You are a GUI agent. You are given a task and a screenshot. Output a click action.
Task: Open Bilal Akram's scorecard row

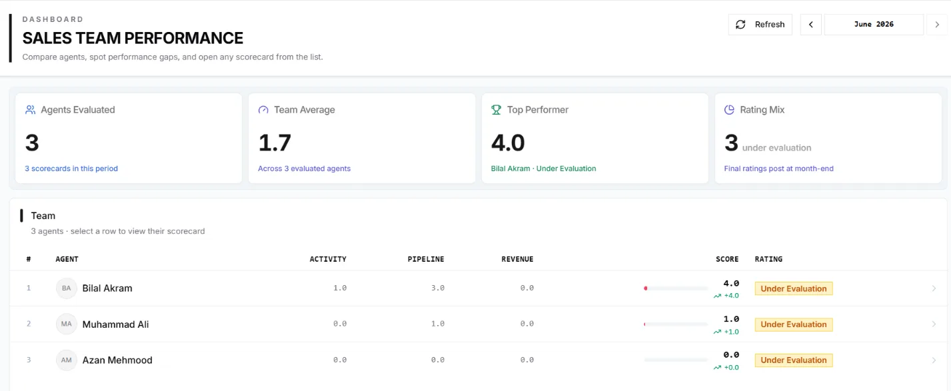(x=478, y=288)
